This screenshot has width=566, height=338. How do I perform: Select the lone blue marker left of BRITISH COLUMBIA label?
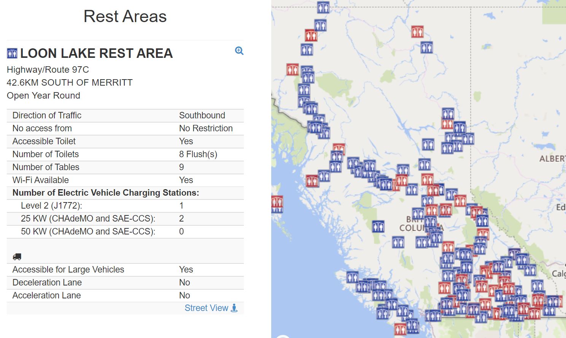[x=378, y=227]
